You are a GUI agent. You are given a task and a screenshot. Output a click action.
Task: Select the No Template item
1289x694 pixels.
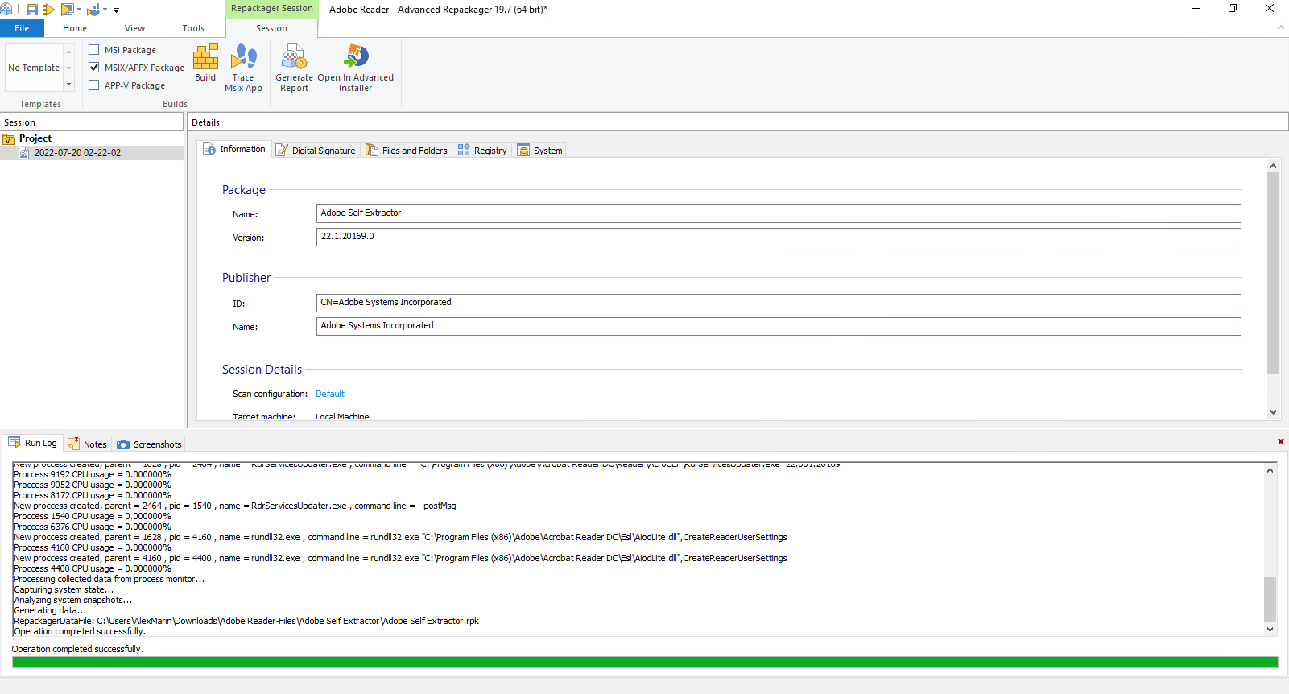click(x=34, y=68)
